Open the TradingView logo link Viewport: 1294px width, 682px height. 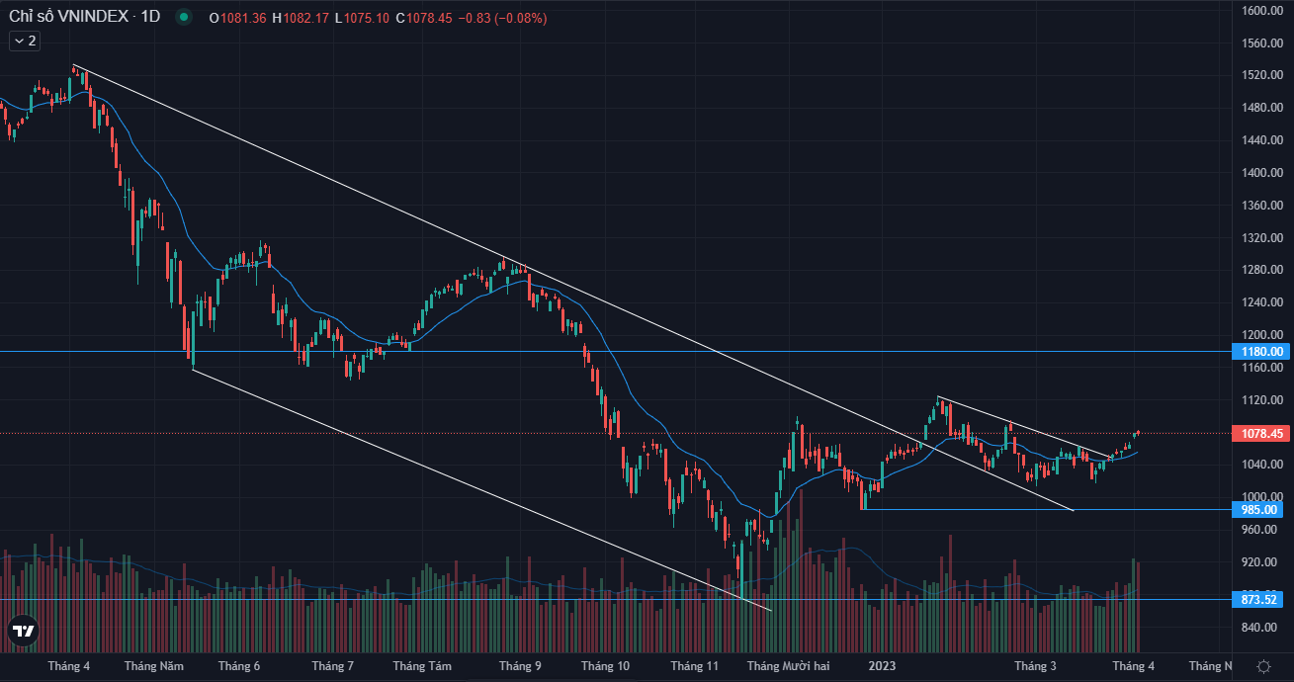[x=24, y=631]
